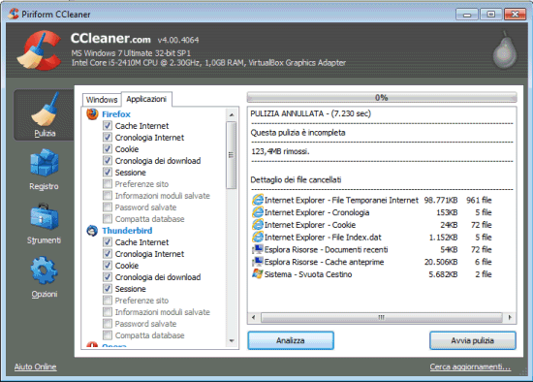Select 'Internet Explorer - File Index.dat' row
The height and width of the screenshot is (382, 533).
pyautogui.click(x=372, y=238)
